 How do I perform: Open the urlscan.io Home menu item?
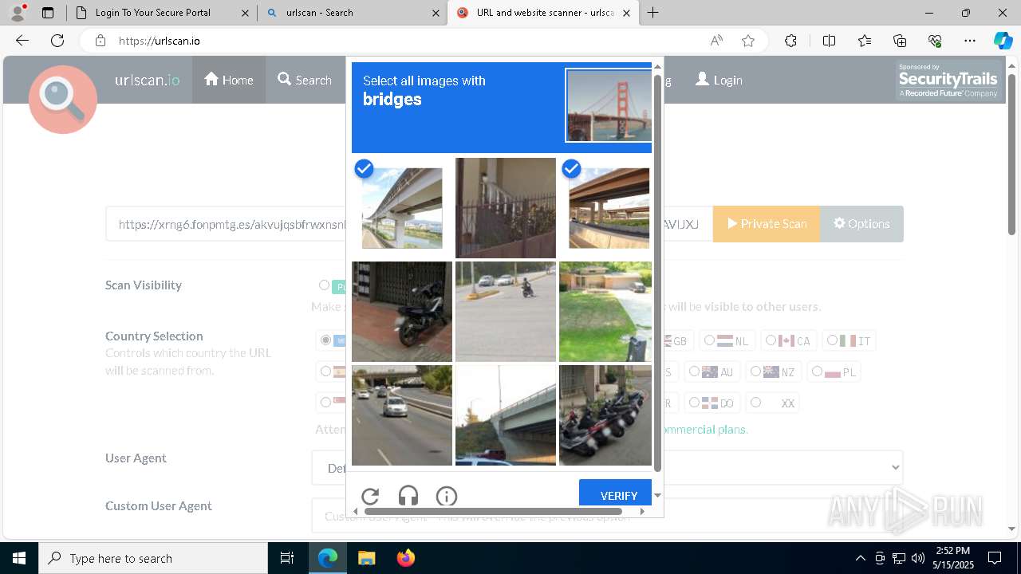(229, 80)
